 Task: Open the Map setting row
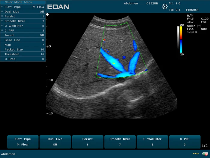pyautogui.click(x=23, y=45)
